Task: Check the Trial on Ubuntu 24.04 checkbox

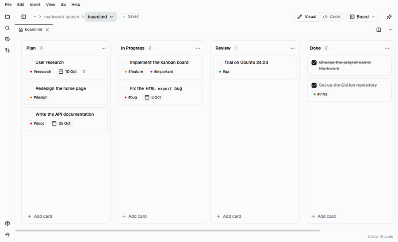Action: pyautogui.click(x=219, y=63)
